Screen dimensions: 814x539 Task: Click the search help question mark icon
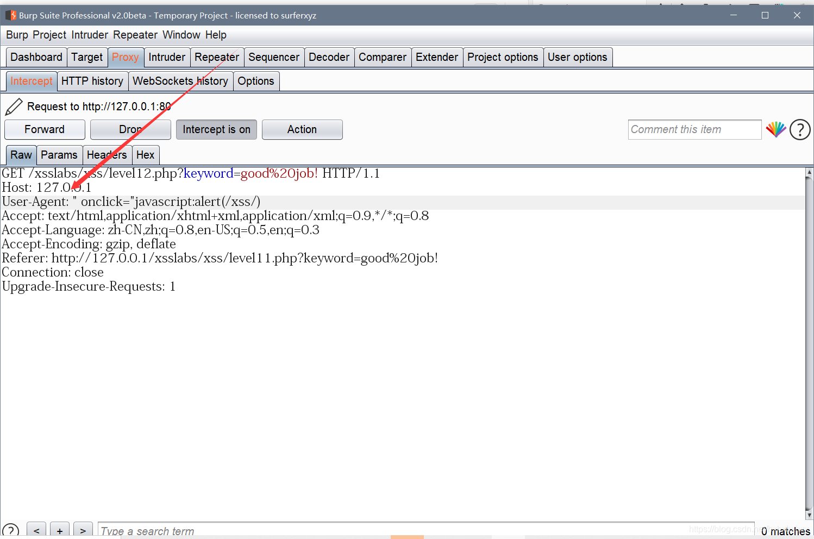pyautogui.click(x=10, y=531)
